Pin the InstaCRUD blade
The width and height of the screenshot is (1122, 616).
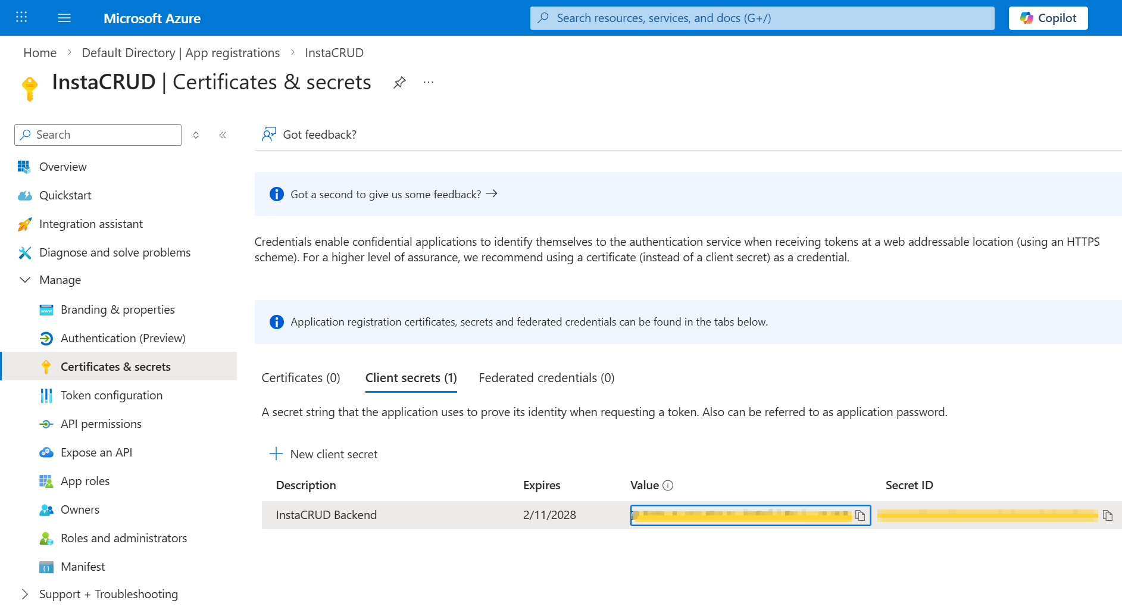pyautogui.click(x=399, y=83)
